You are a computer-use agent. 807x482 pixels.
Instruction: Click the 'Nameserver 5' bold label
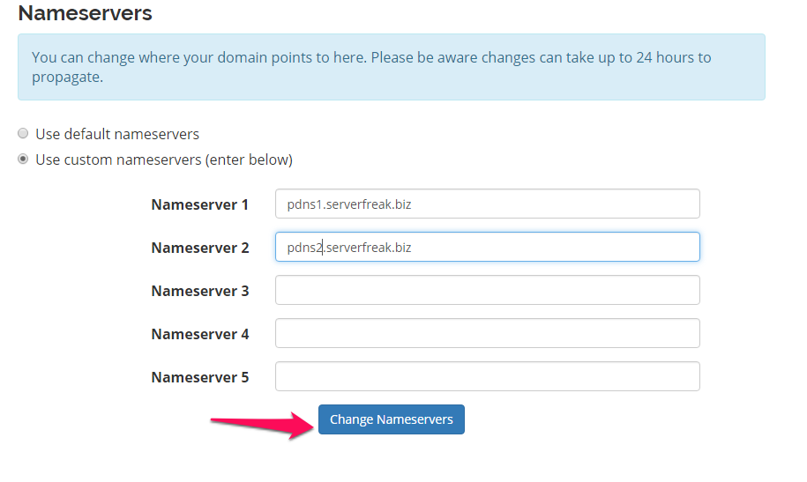[199, 377]
